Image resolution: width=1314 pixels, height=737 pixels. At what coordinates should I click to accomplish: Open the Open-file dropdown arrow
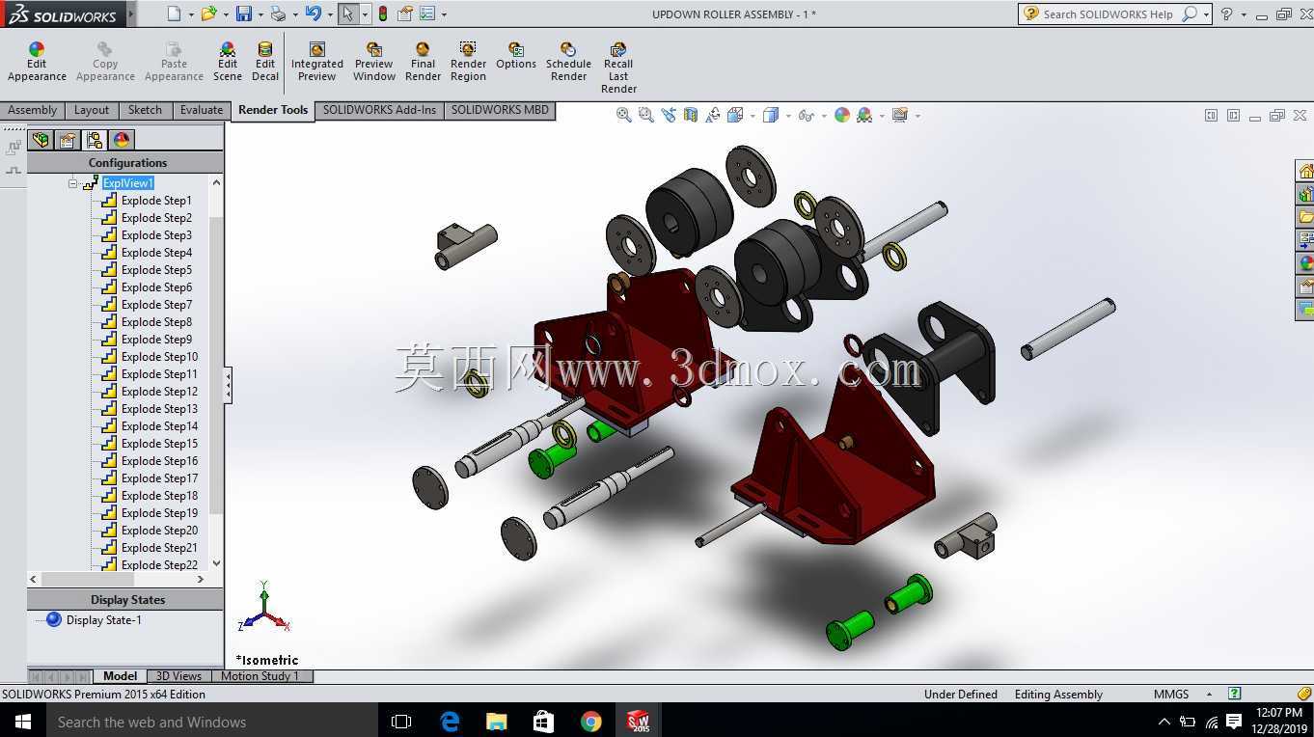pos(226,14)
